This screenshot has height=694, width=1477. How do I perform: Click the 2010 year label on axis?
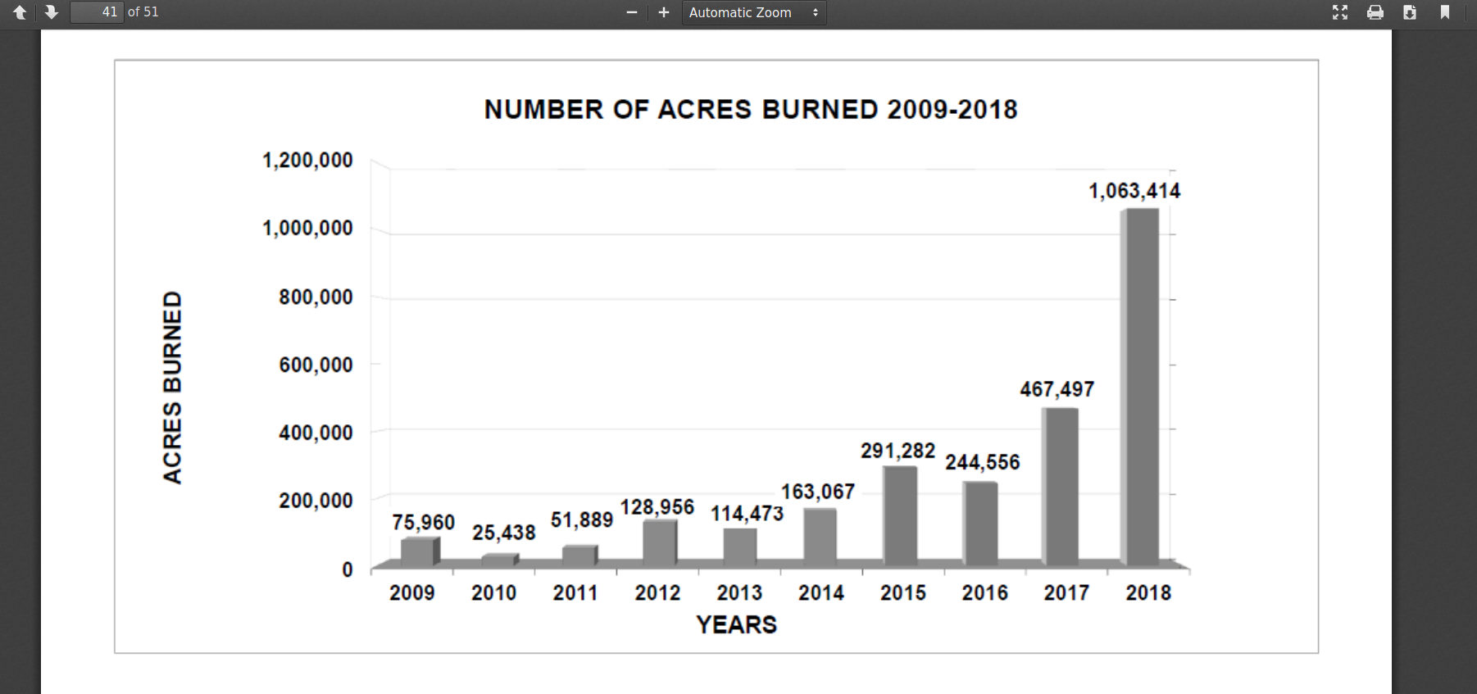click(x=493, y=592)
